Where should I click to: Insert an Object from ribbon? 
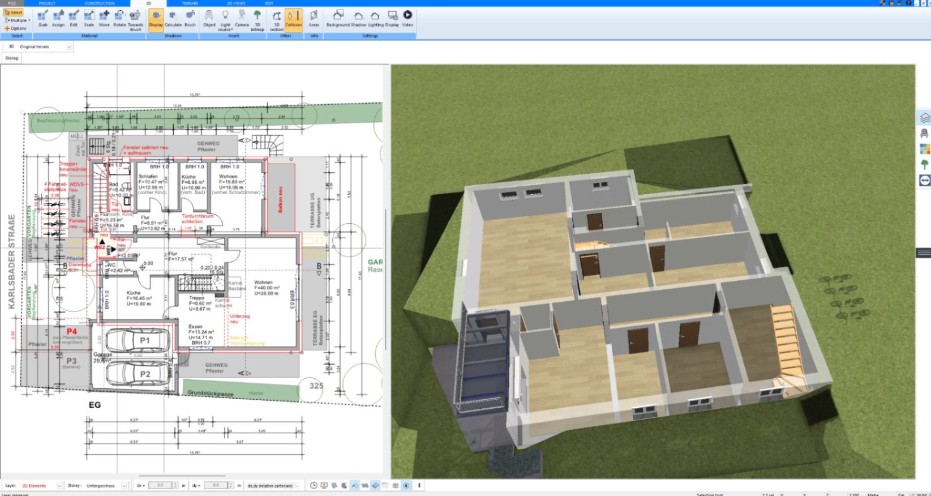(209, 18)
